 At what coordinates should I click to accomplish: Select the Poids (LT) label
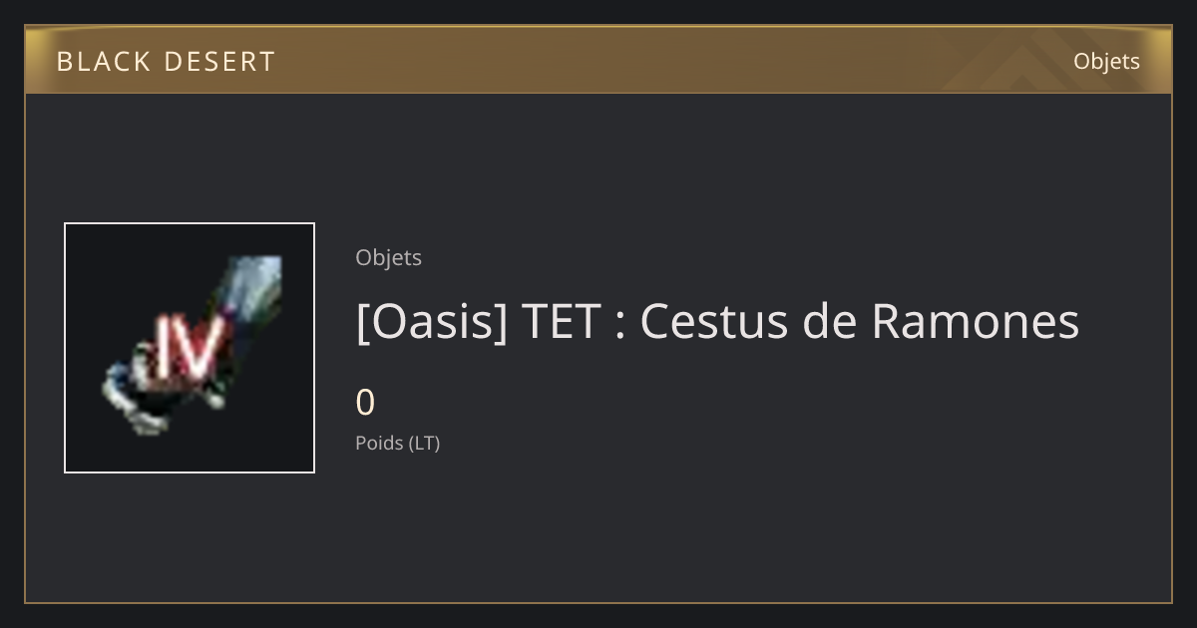pyautogui.click(x=398, y=443)
